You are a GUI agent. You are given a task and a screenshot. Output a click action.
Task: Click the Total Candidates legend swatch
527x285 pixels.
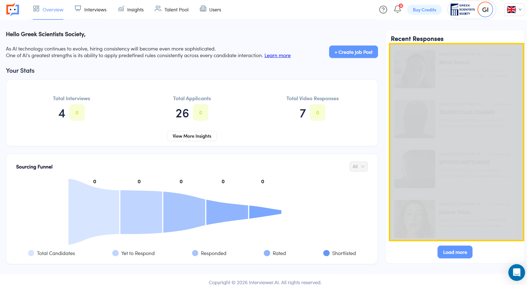coord(31,253)
